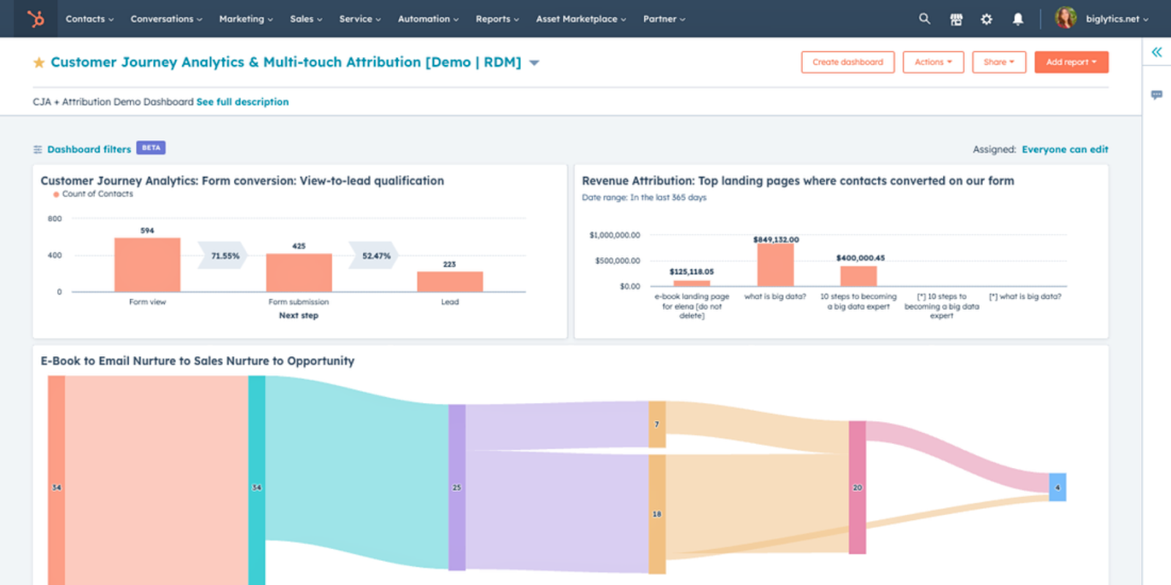This screenshot has width=1171, height=585.
Task: Click the E-Book to Email Nurture report title
Action: tap(198, 361)
